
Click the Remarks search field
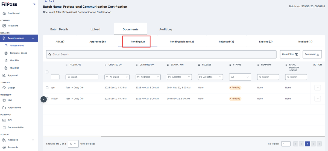point(268,77)
